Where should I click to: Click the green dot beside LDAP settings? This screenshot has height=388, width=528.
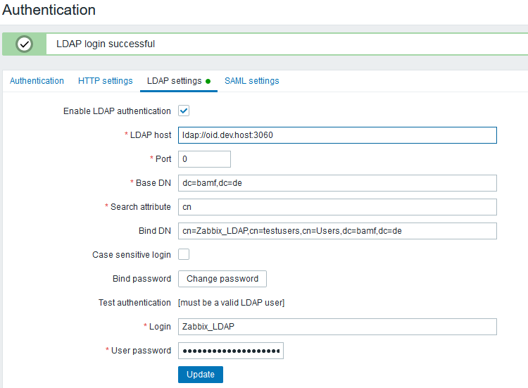[x=208, y=81]
